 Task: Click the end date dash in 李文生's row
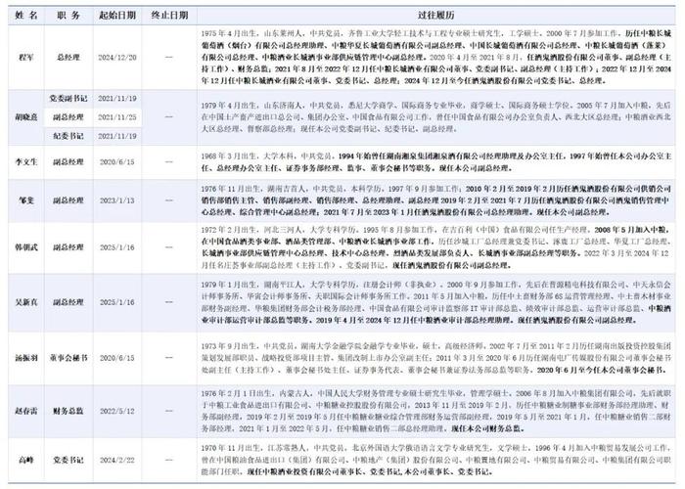(169, 162)
